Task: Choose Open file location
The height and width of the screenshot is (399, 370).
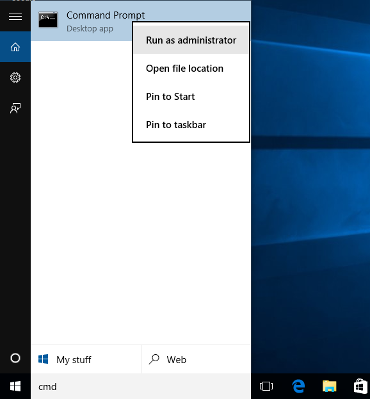Action: point(191,68)
